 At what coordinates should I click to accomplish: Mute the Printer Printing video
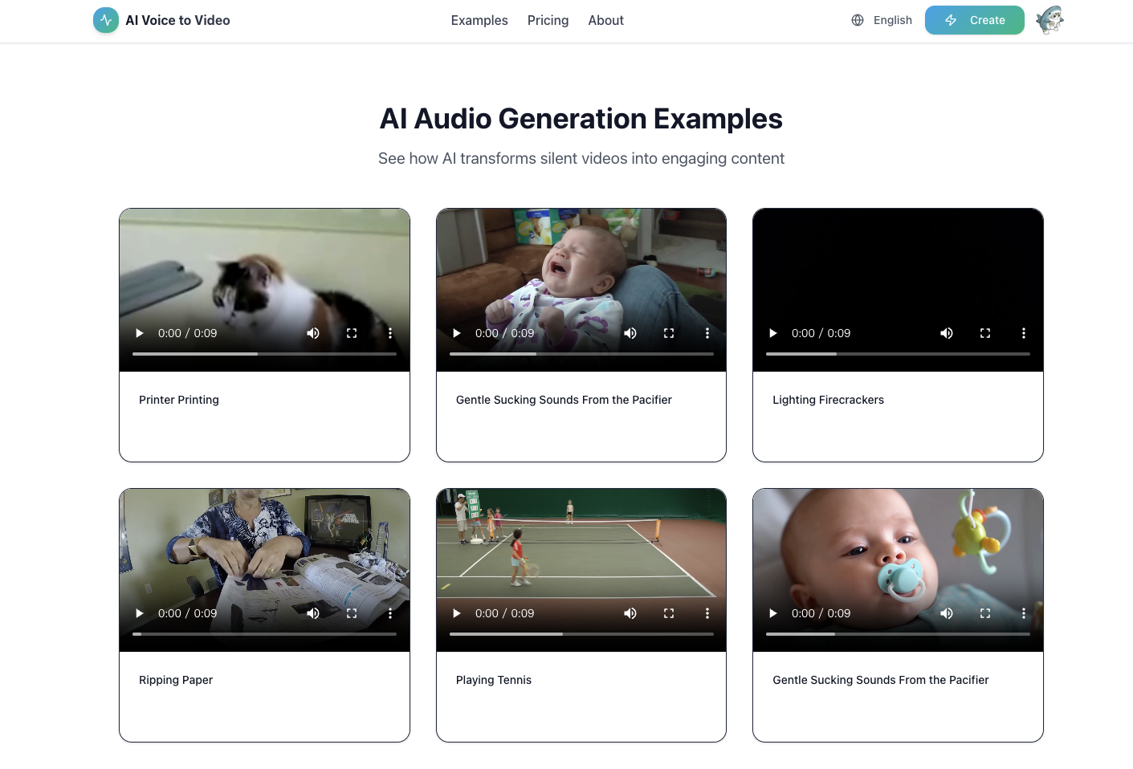coord(313,332)
